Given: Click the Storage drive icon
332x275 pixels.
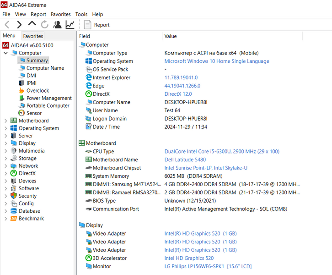Looking at the screenshot, I should [x=14, y=158].
